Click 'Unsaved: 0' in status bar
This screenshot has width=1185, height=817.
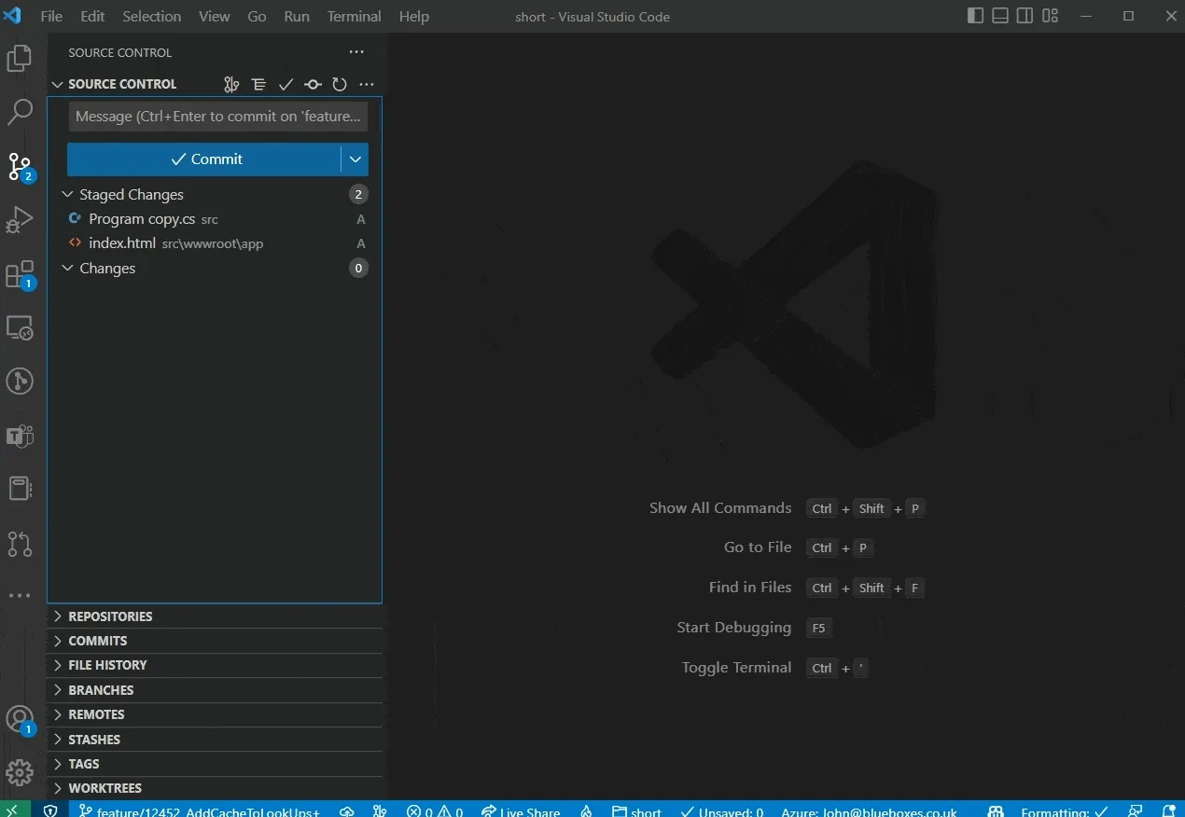point(722,810)
